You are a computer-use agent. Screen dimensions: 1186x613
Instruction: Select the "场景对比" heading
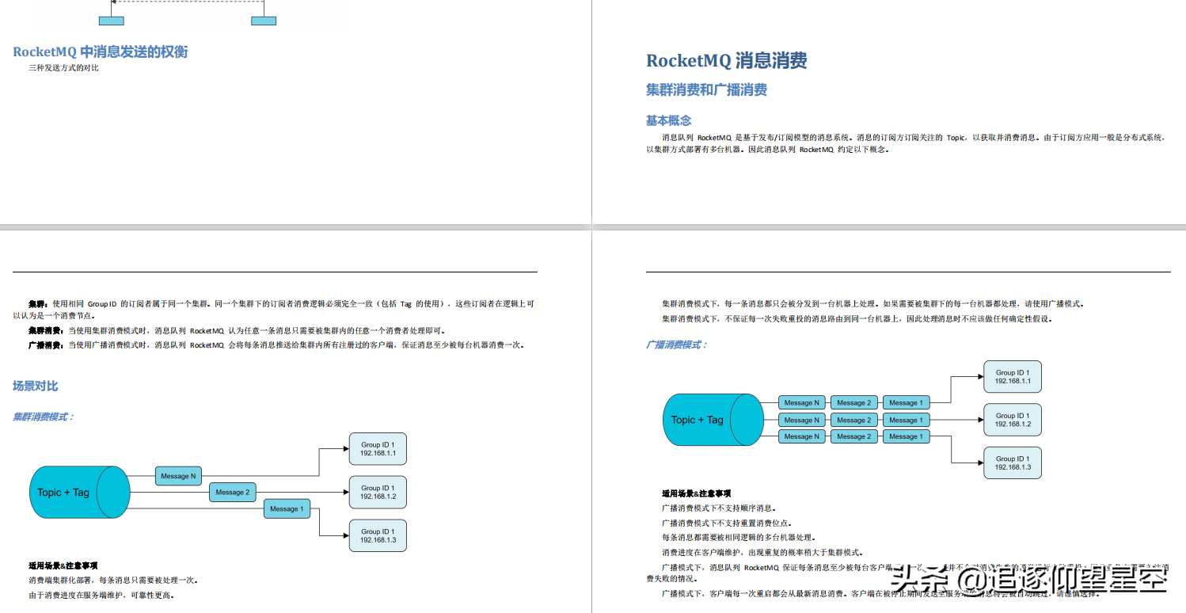pos(36,386)
